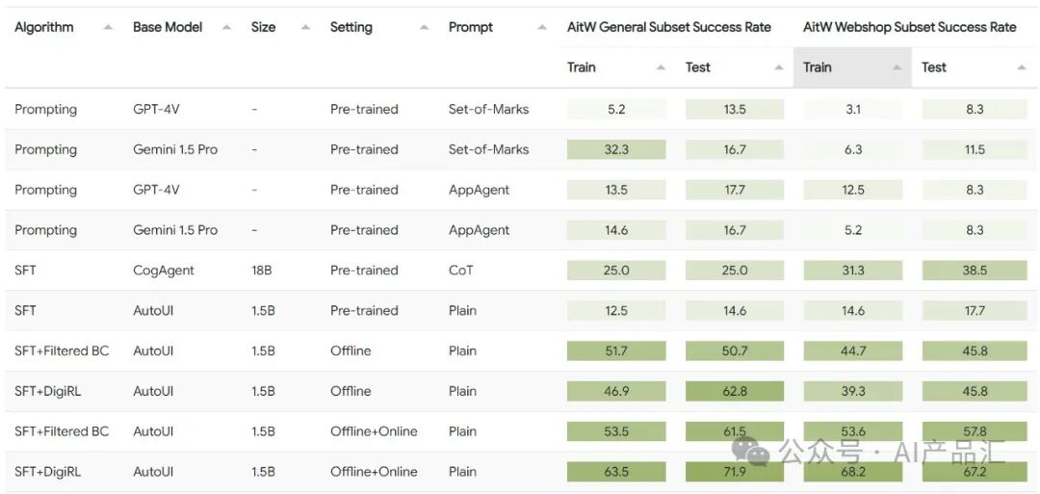Viewport: 1040px width, 494px height.
Task: Select the CogAgent base model cell
Action: [164, 271]
